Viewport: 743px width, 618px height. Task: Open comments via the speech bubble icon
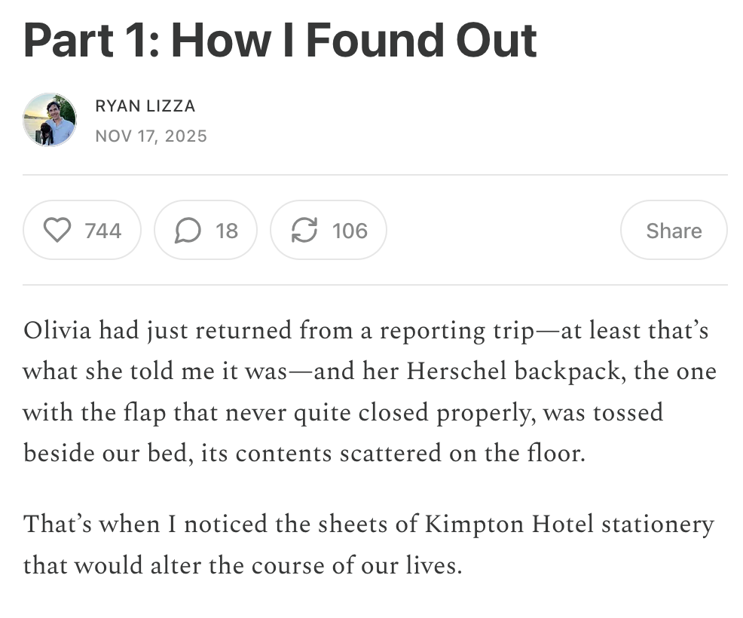click(x=188, y=230)
